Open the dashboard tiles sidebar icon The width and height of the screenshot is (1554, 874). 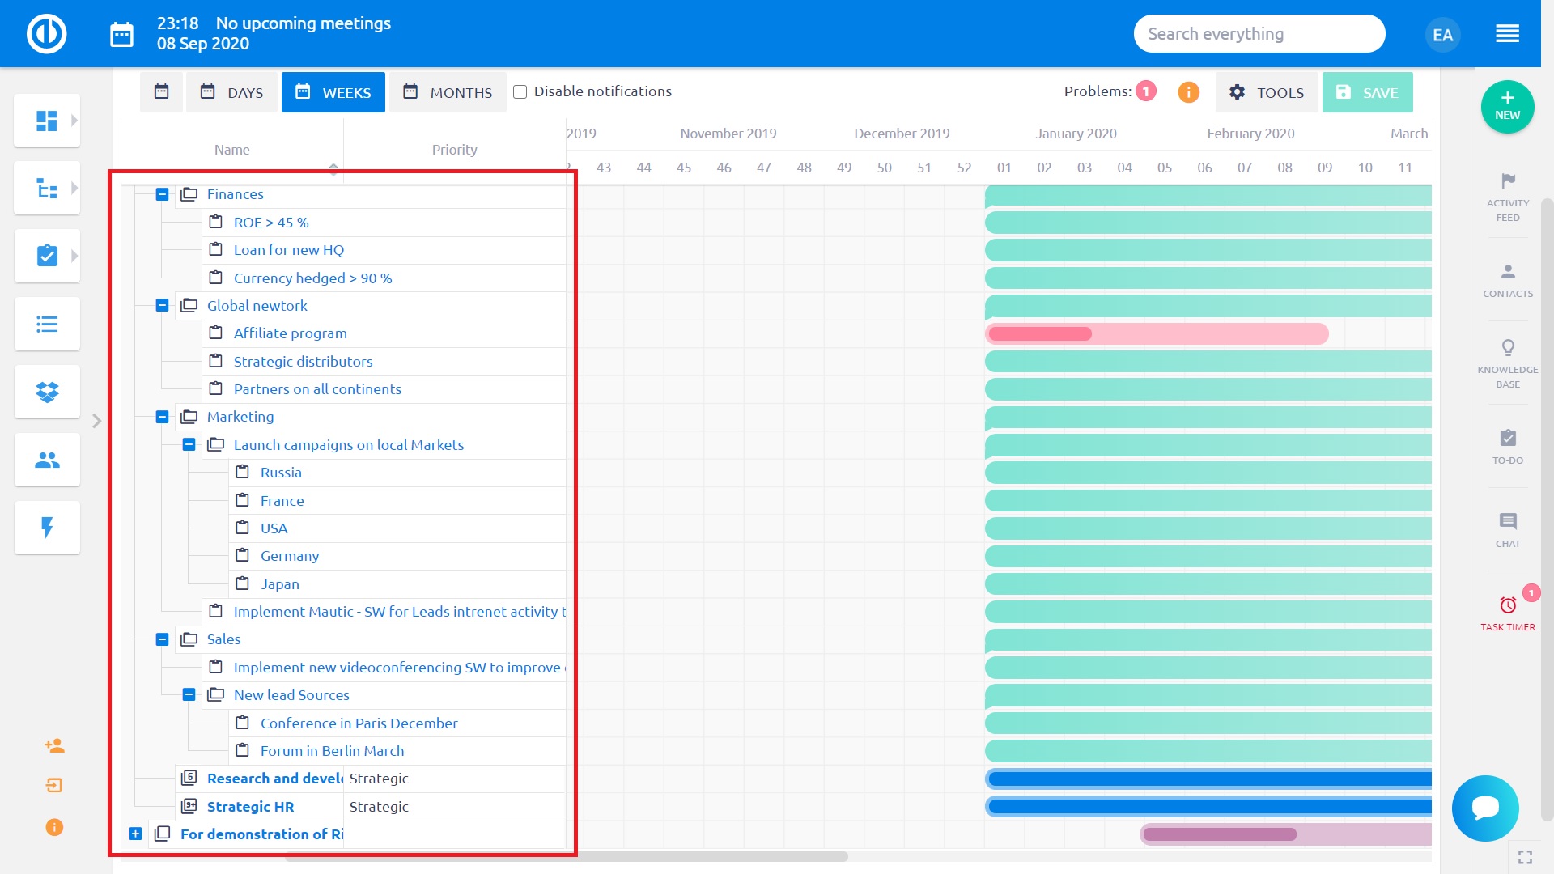[x=47, y=121]
